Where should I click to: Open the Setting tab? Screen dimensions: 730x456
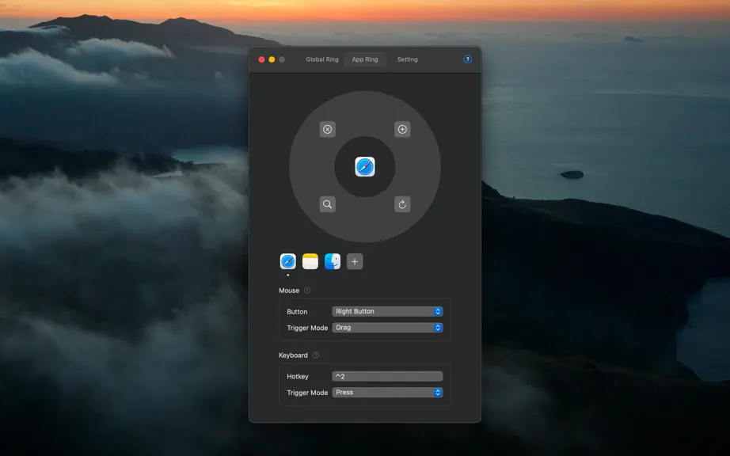408,59
